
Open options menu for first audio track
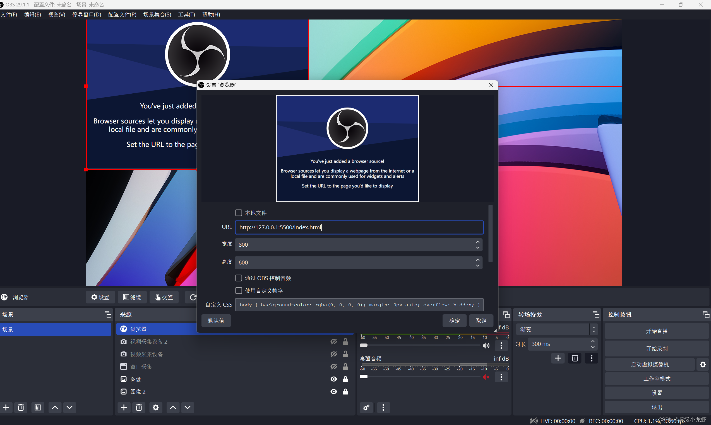501,346
